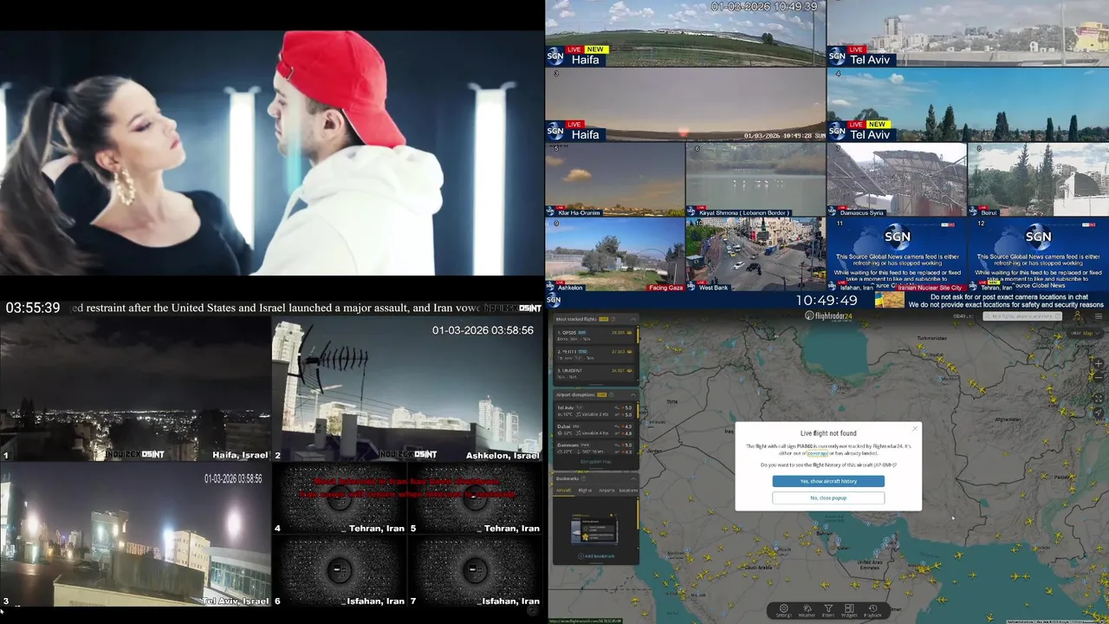Open the Damascus Syria camera feed
Screen dimensions: 1109x624
(x=897, y=179)
